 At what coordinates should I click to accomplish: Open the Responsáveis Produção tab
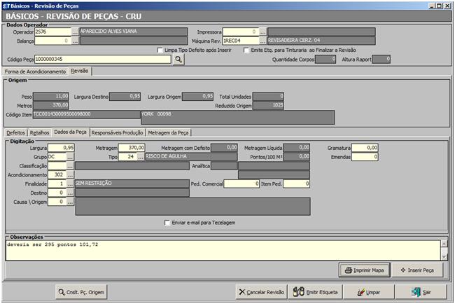tap(118, 132)
